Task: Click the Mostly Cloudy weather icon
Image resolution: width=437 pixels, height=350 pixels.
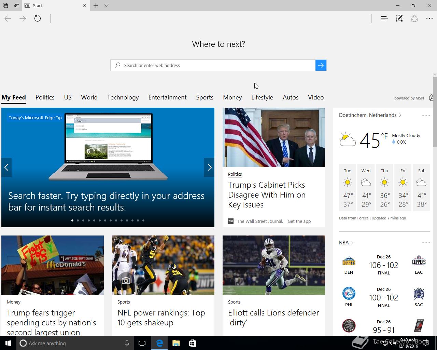Action: (348, 139)
